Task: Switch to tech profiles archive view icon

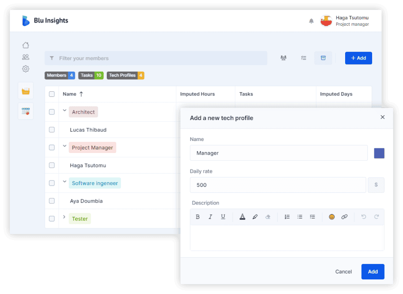Action: (323, 58)
